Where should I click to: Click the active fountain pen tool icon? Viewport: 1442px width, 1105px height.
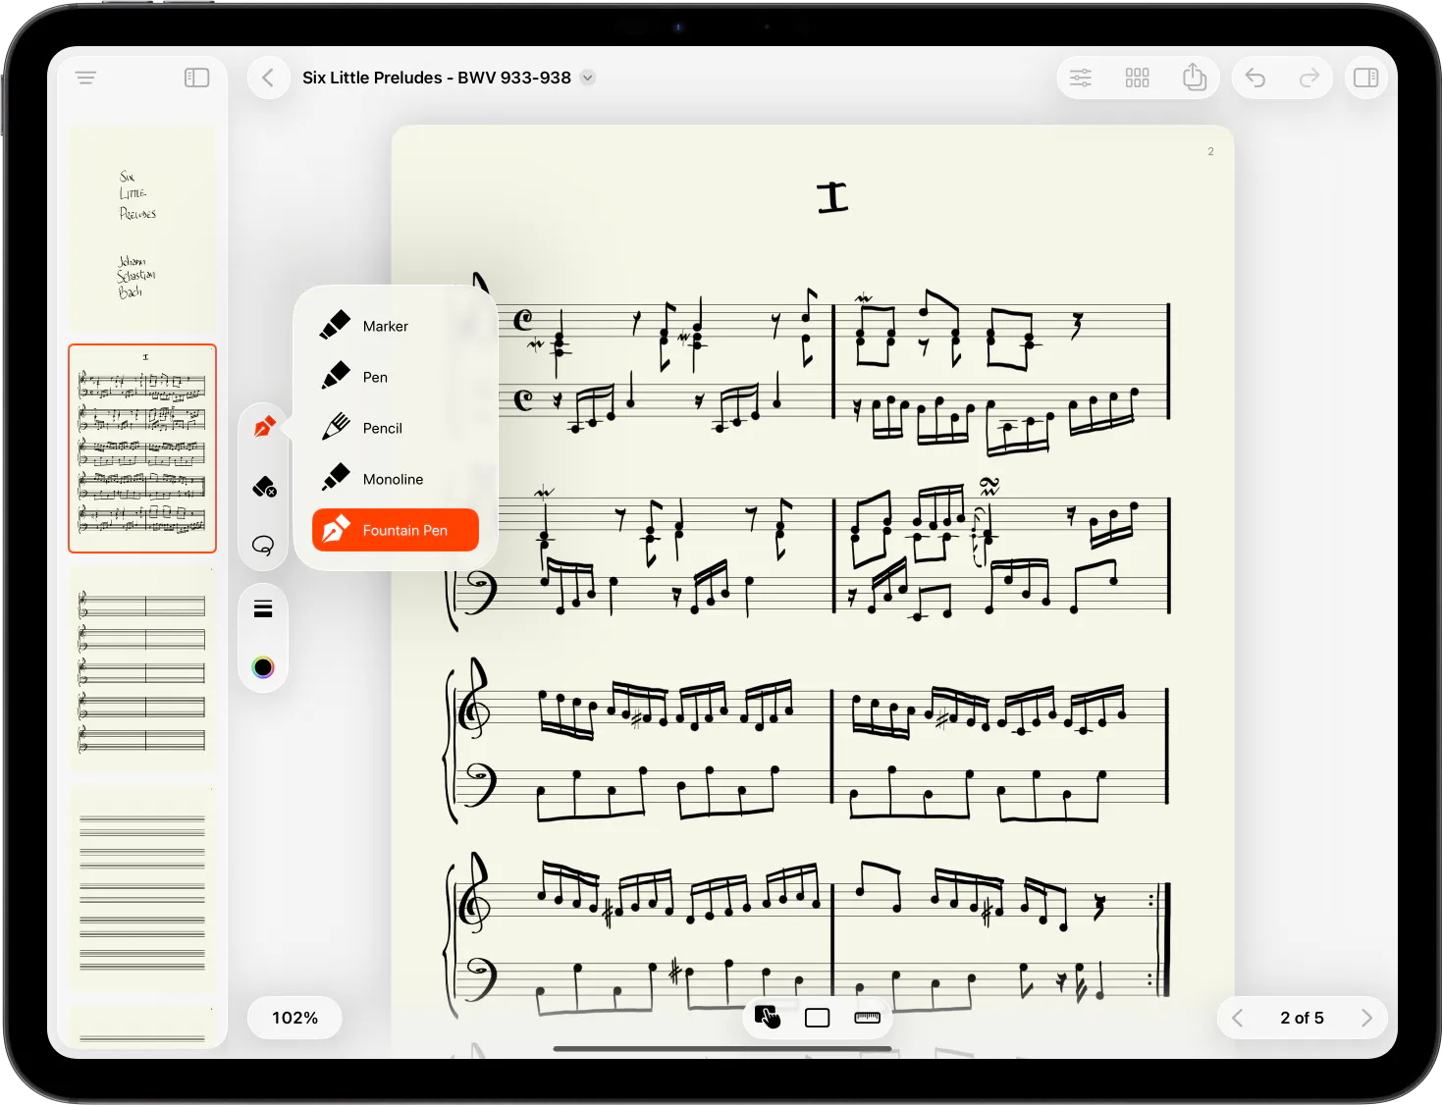(264, 427)
